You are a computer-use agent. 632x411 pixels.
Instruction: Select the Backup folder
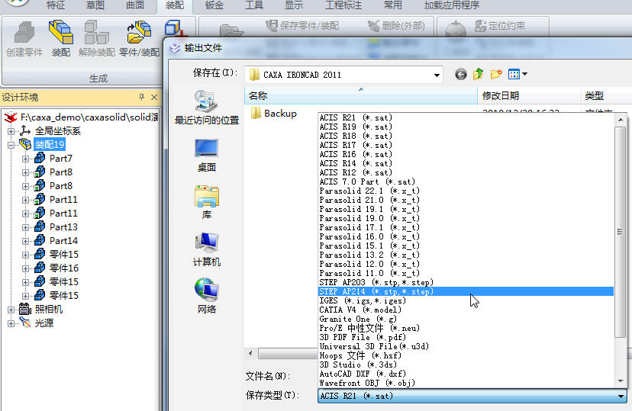point(273,114)
